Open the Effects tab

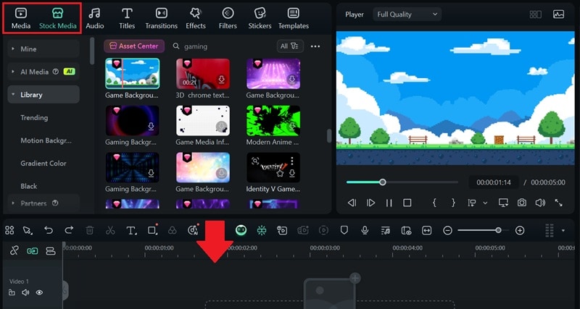click(195, 19)
